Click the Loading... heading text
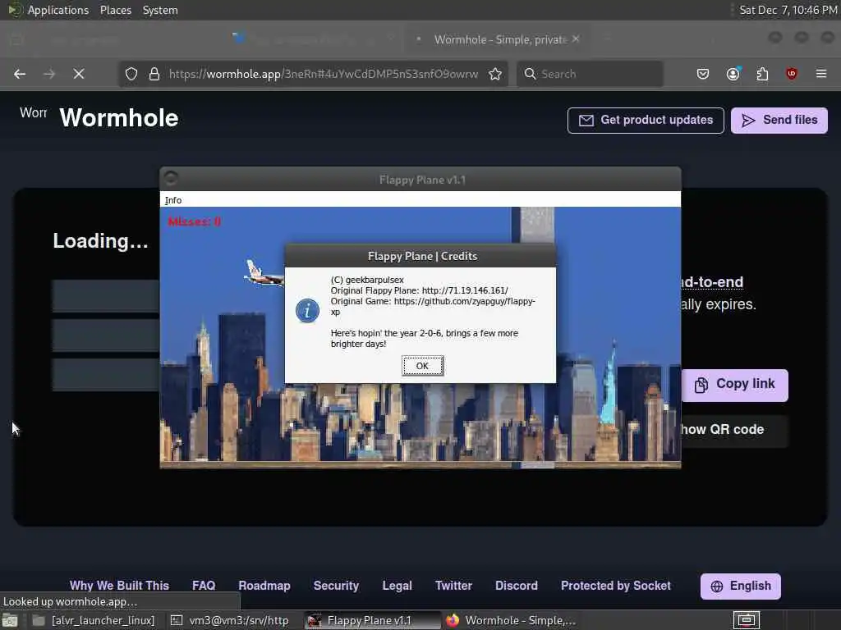Image resolution: width=841 pixels, height=630 pixels. [100, 241]
